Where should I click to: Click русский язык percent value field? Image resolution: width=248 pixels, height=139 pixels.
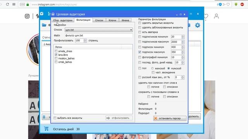(178, 77)
